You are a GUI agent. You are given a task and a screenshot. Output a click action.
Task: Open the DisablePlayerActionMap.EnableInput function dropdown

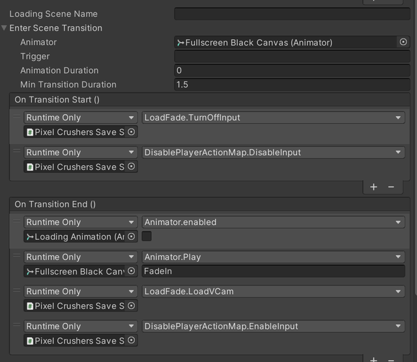tap(274, 326)
